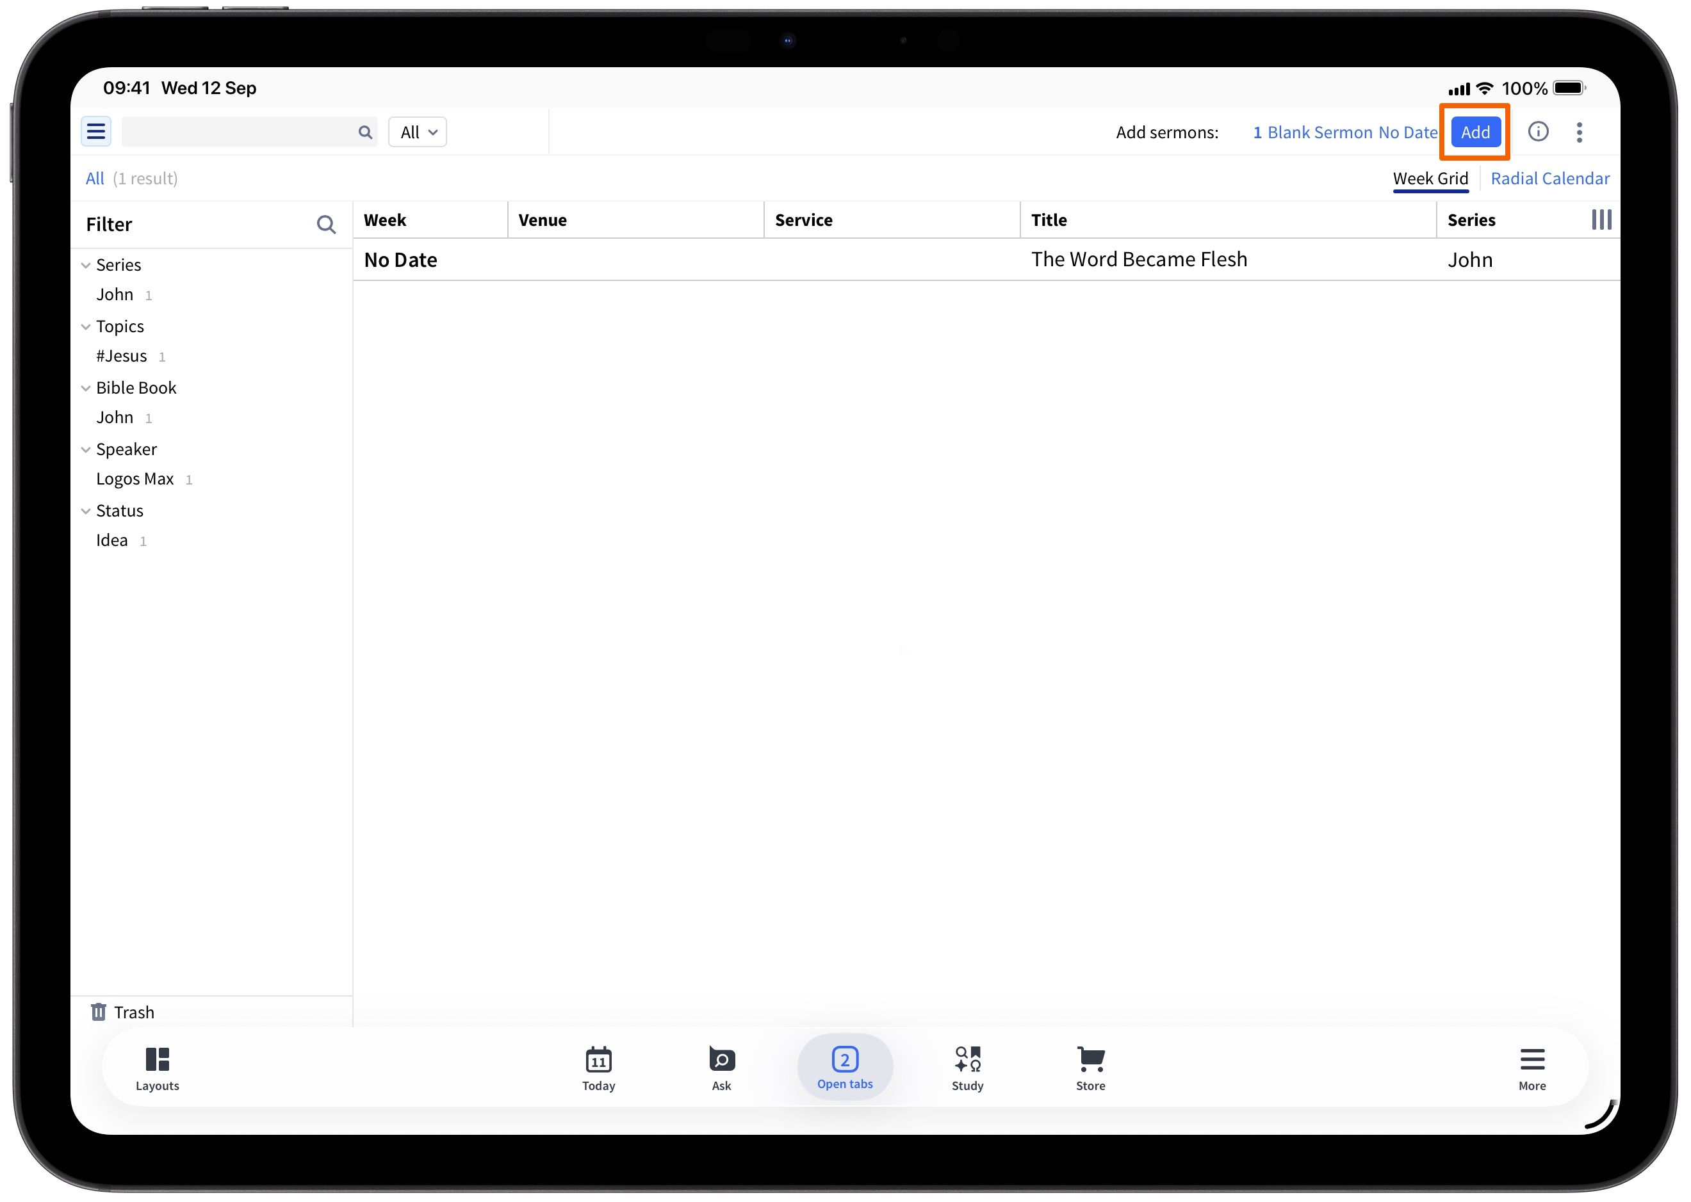Toggle the sidebar hamburger menu icon

(96, 132)
